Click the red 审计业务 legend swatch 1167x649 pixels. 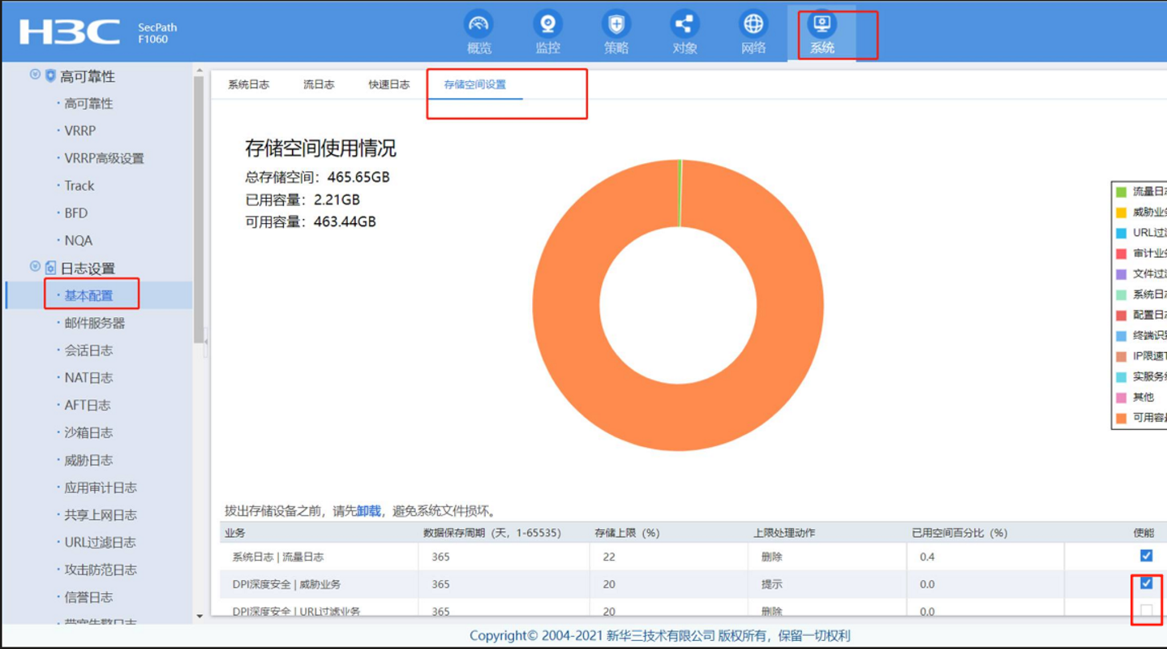1121,254
